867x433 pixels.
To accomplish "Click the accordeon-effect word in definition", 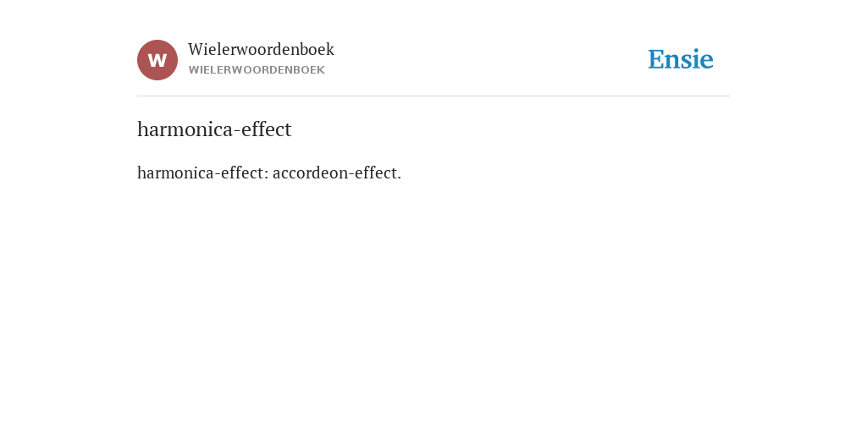I will tap(337, 173).
